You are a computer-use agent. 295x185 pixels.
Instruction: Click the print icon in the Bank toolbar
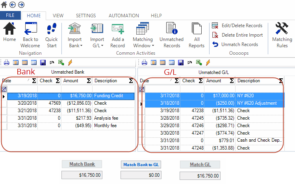7,63
